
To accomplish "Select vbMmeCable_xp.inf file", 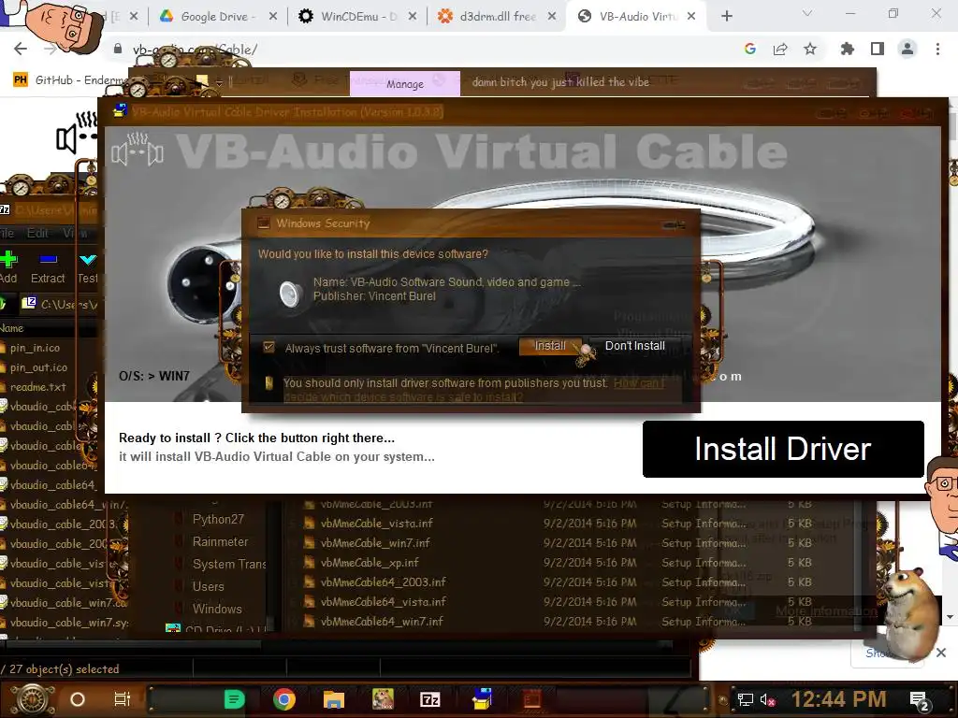I will point(370,562).
